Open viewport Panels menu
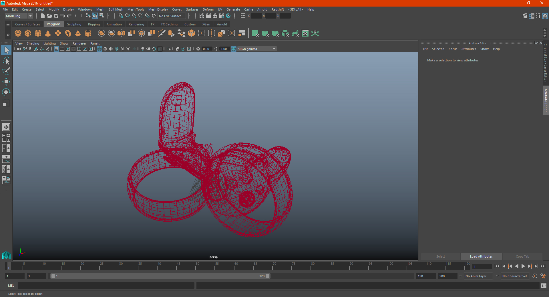 95,43
